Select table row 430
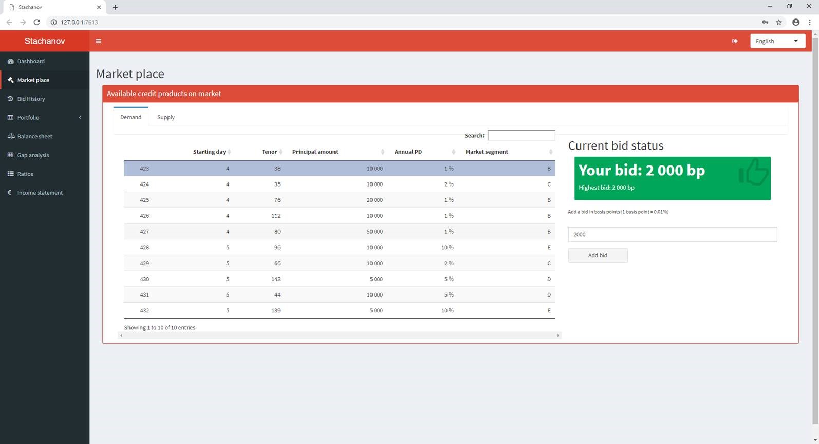 (x=339, y=279)
